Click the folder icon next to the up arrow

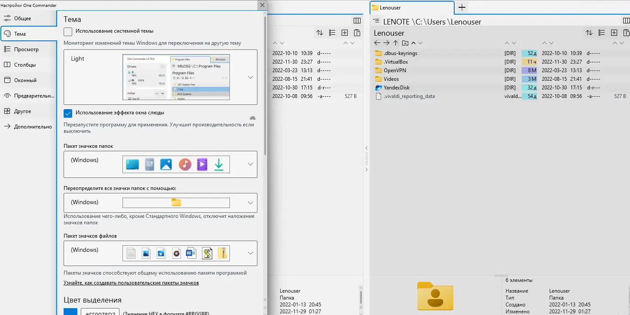(x=405, y=43)
